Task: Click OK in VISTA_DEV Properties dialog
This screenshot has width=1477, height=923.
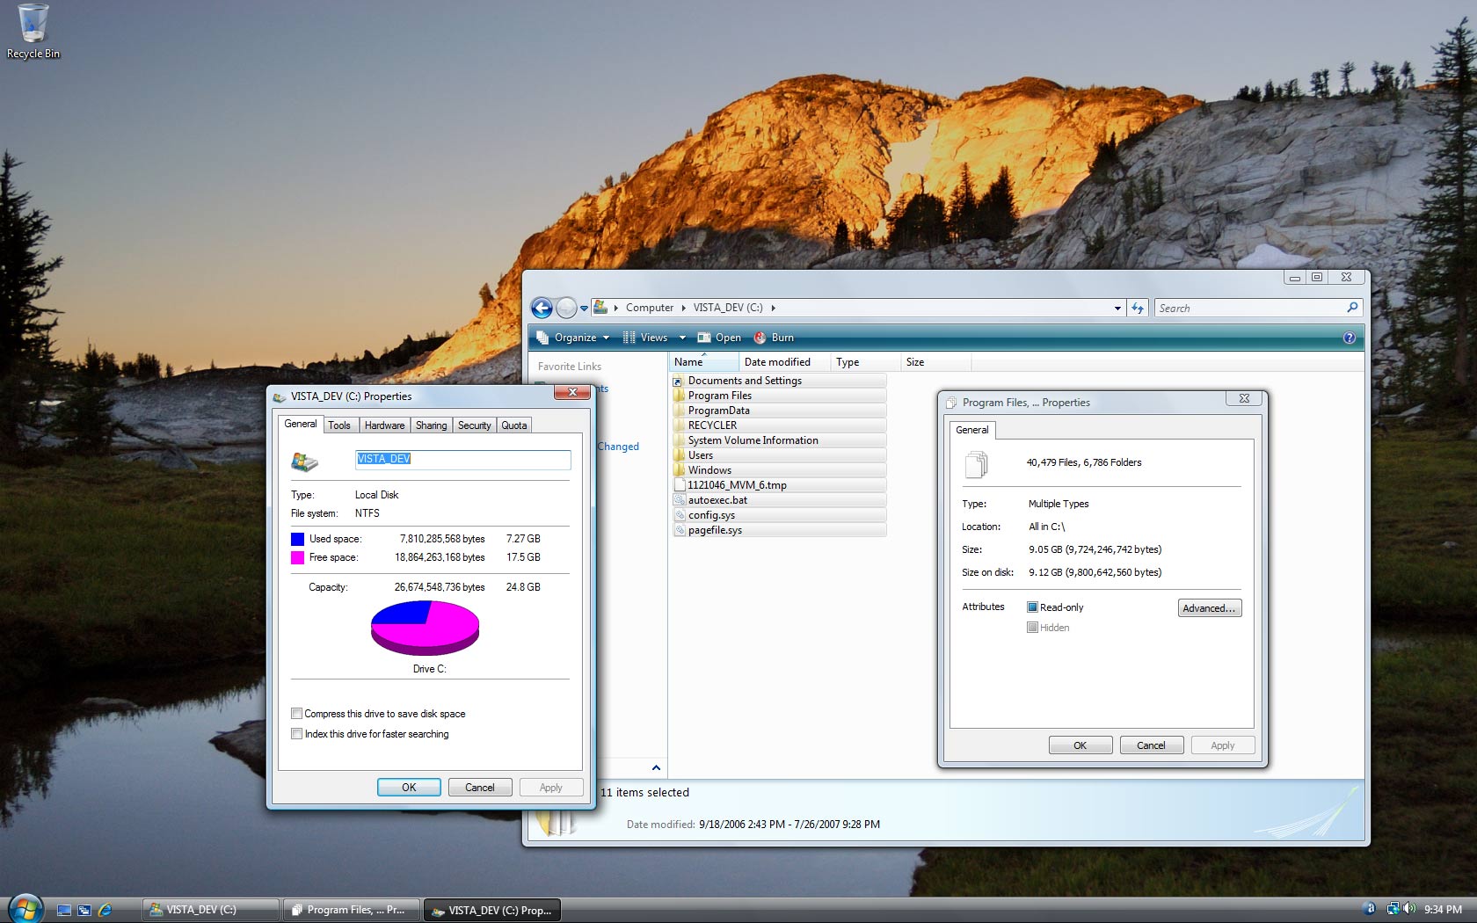Action: [409, 788]
